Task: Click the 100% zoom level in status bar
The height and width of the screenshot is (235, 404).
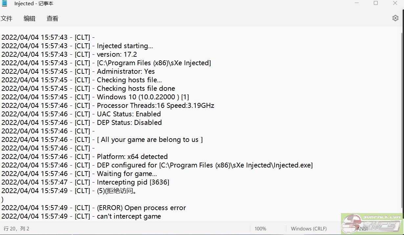Action: (x=260, y=228)
